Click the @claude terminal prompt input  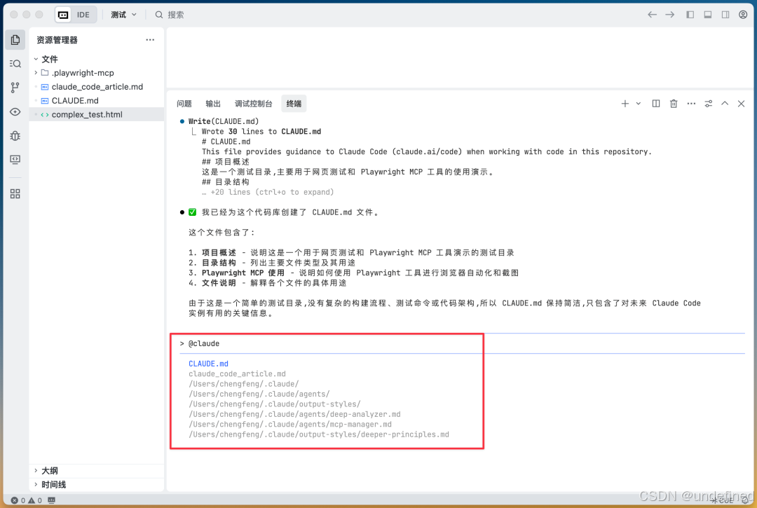click(x=462, y=343)
